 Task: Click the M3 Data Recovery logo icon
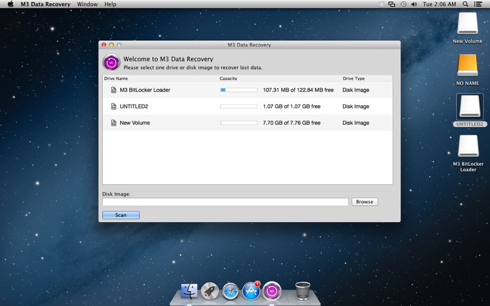[x=111, y=62]
